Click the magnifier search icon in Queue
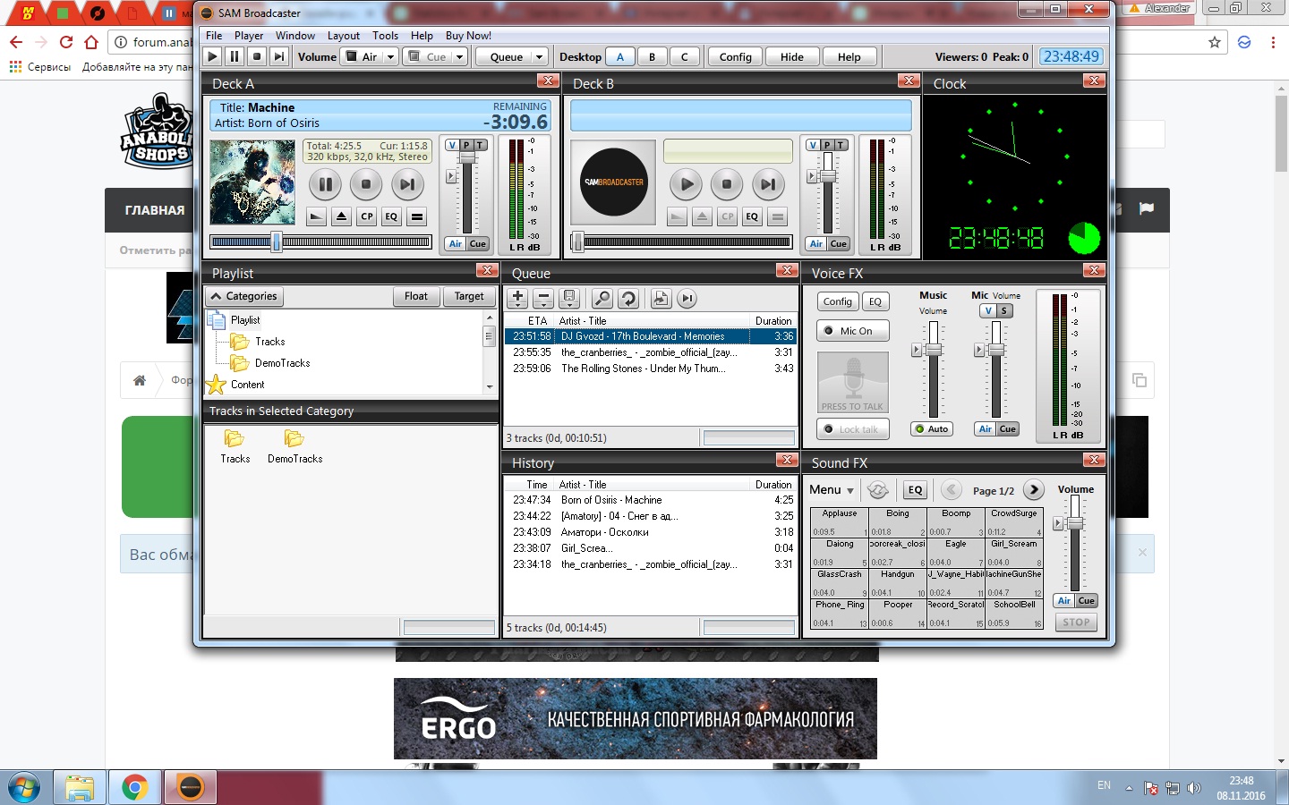1289x805 pixels. [602, 299]
